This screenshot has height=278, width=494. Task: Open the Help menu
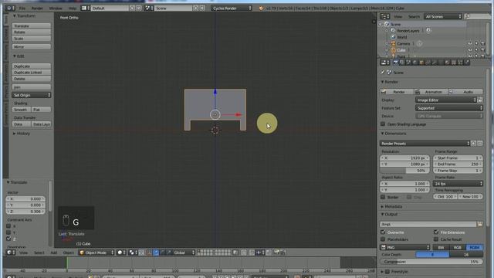(73, 8)
